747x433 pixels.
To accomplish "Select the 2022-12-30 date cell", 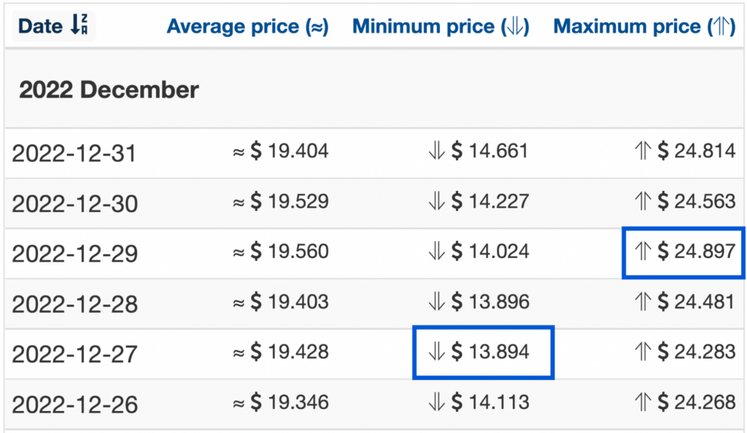I will click(75, 203).
